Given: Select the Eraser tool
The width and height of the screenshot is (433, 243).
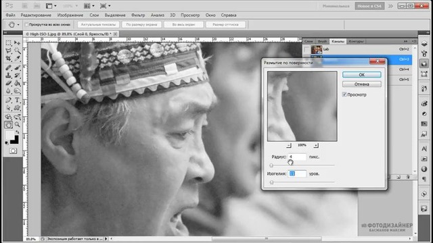Looking at the screenshot, I should [9, 83].
